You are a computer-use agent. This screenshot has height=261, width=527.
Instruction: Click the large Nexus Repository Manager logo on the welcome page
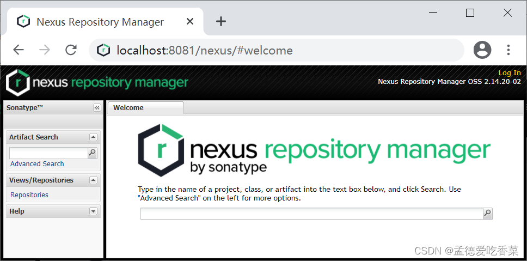314,150
